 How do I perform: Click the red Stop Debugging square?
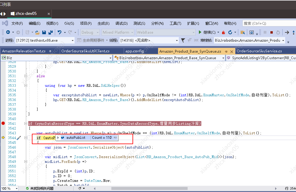coord(272,32)
